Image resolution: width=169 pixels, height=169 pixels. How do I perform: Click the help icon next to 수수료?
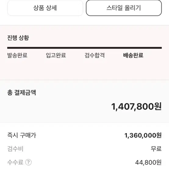pos(28,162)
